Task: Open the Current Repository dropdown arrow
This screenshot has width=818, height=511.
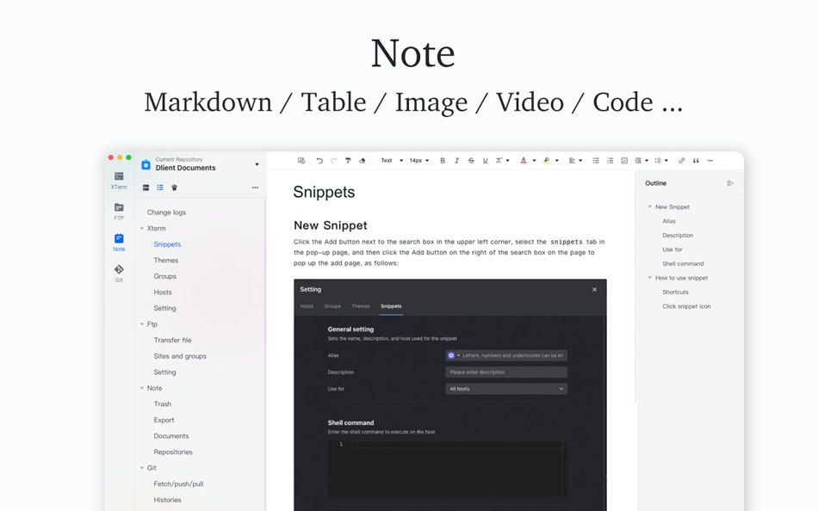Action: coord(257,164)
